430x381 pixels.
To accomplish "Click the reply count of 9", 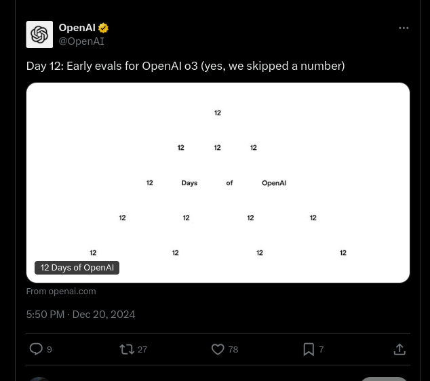I will pos(50,350).
